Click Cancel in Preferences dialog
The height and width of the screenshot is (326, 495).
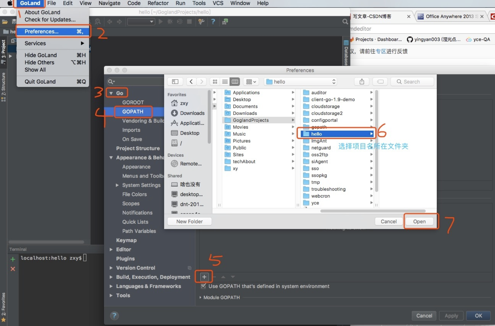coord(424,316)
